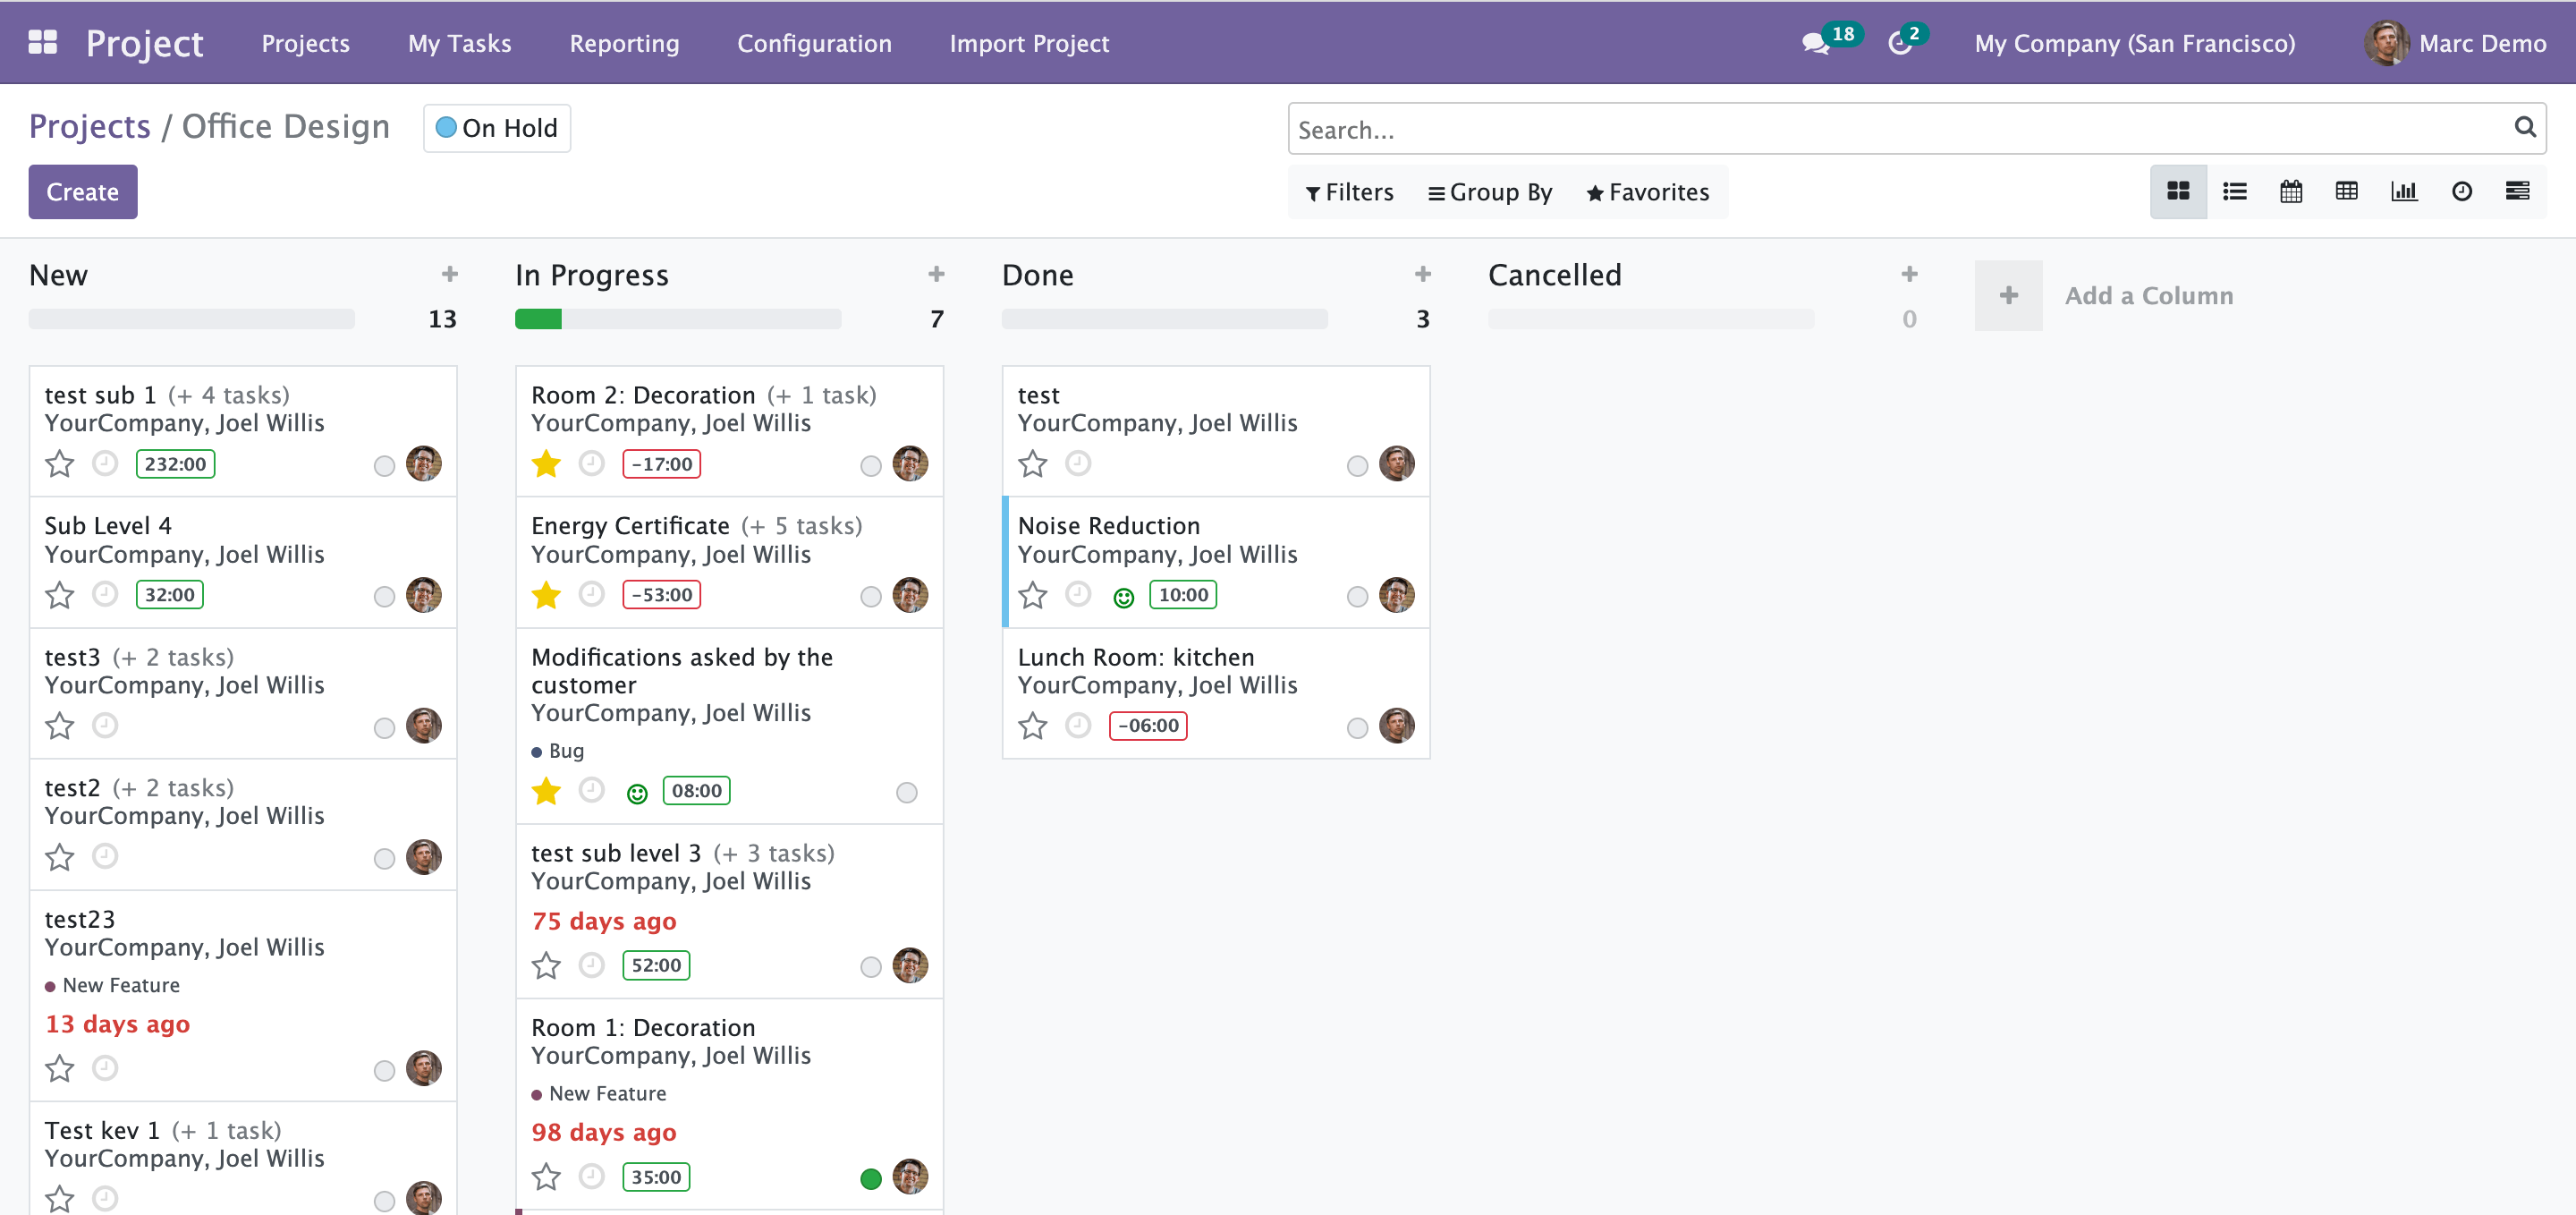The width and height of the screenshot is (2576, 1215).
Task: Click into the Search input field
Action: click(x=1890, y=129)
